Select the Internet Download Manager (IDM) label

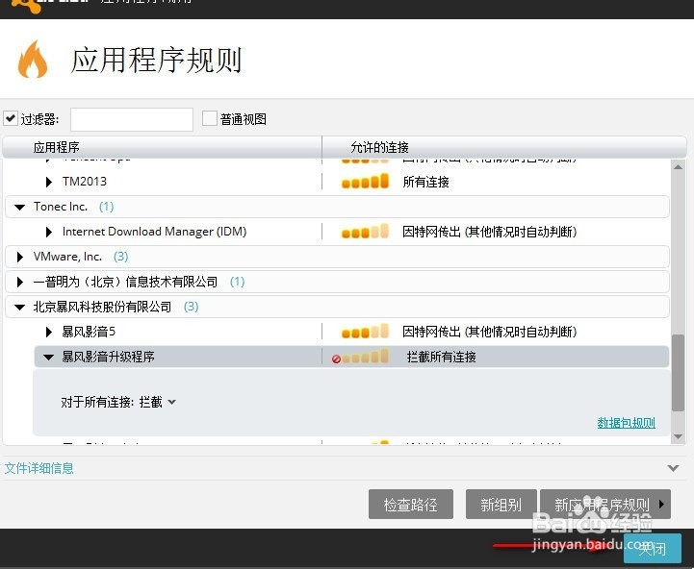tap(154, 232)
